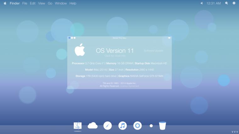Open the Trash in the dock
This screenshot has width=239, height=134.
point(163,126)
